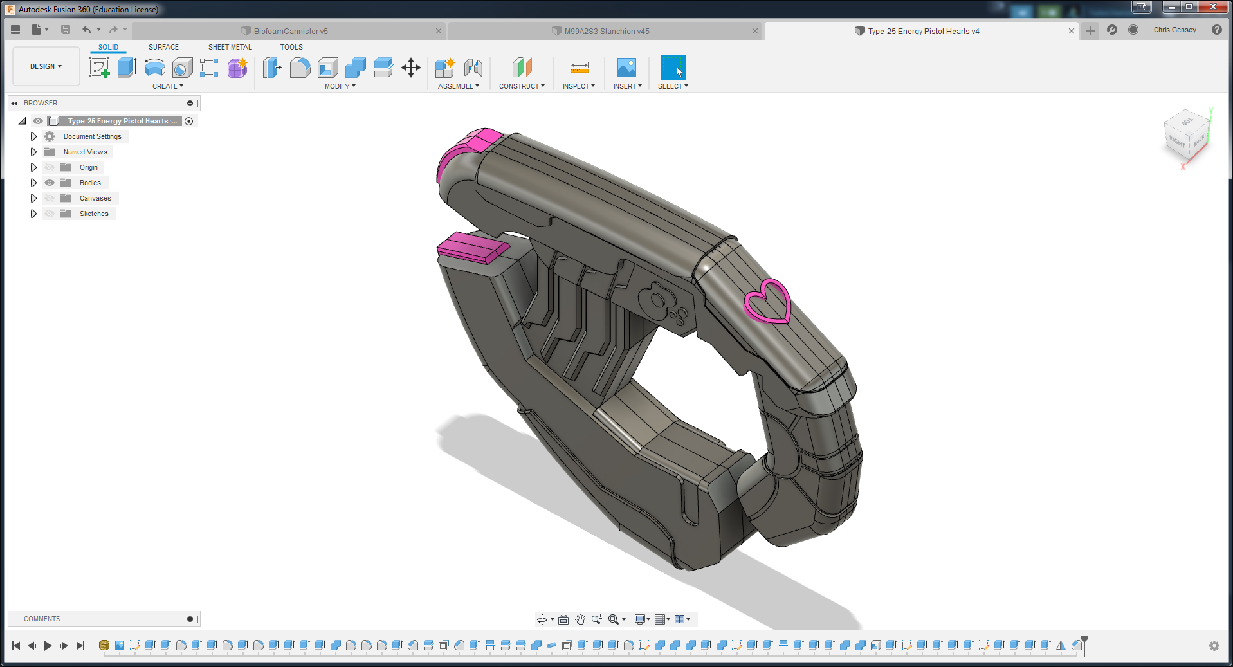1233x667 pixels.
Task: Activate the Pan hand tool
Action: pyautogui.click(x=580, y=619)
